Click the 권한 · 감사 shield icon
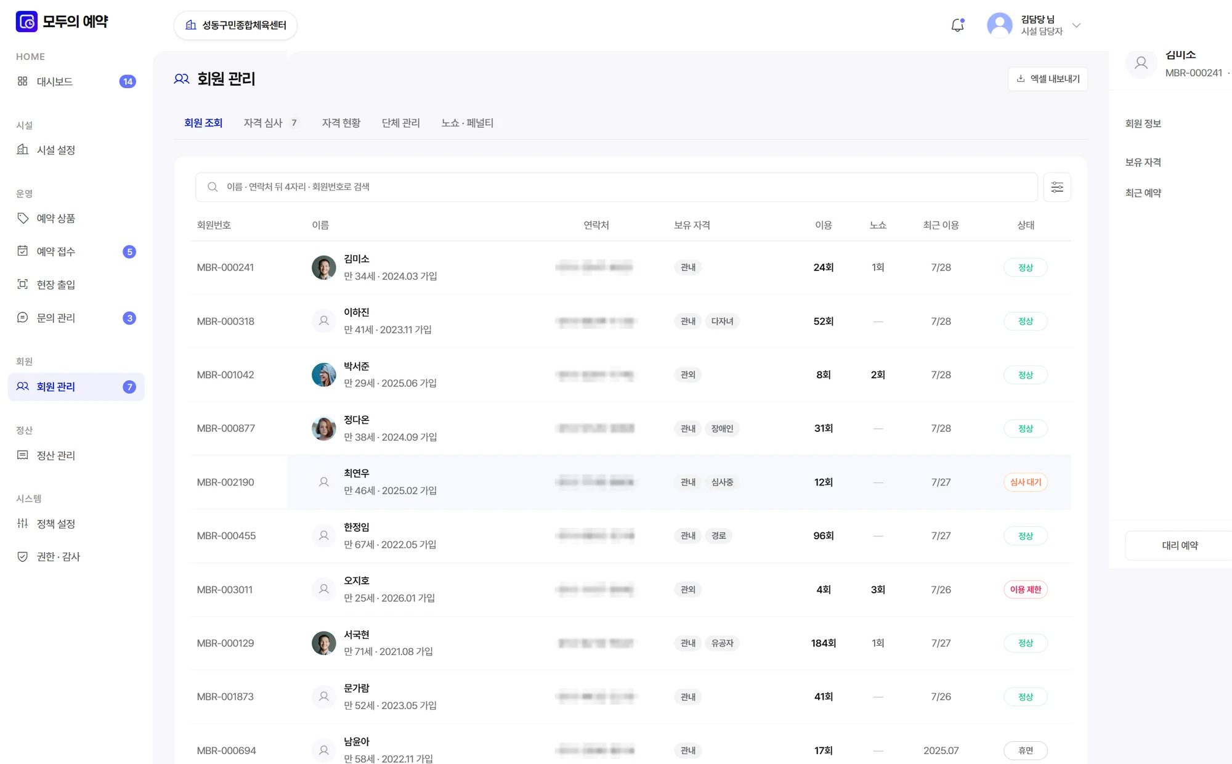Screen dimensions: 1232x764 pyautogui.click(x=23, y=556)
